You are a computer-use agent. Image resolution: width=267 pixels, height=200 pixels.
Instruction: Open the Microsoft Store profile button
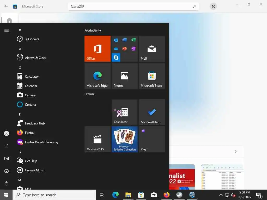[213, 7]
